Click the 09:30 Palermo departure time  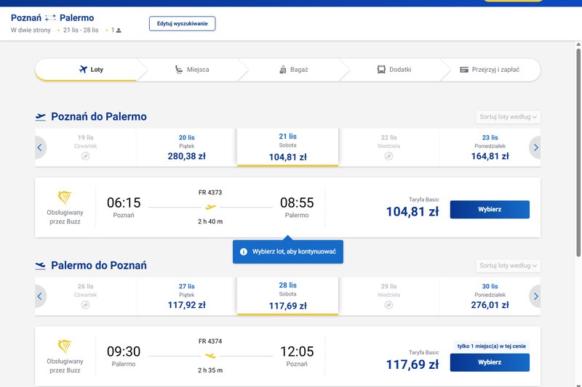tap(124, 351)
